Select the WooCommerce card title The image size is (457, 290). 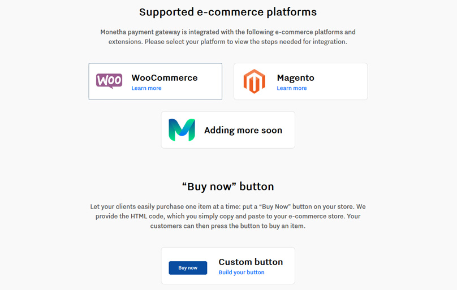(x=165, y=78)
